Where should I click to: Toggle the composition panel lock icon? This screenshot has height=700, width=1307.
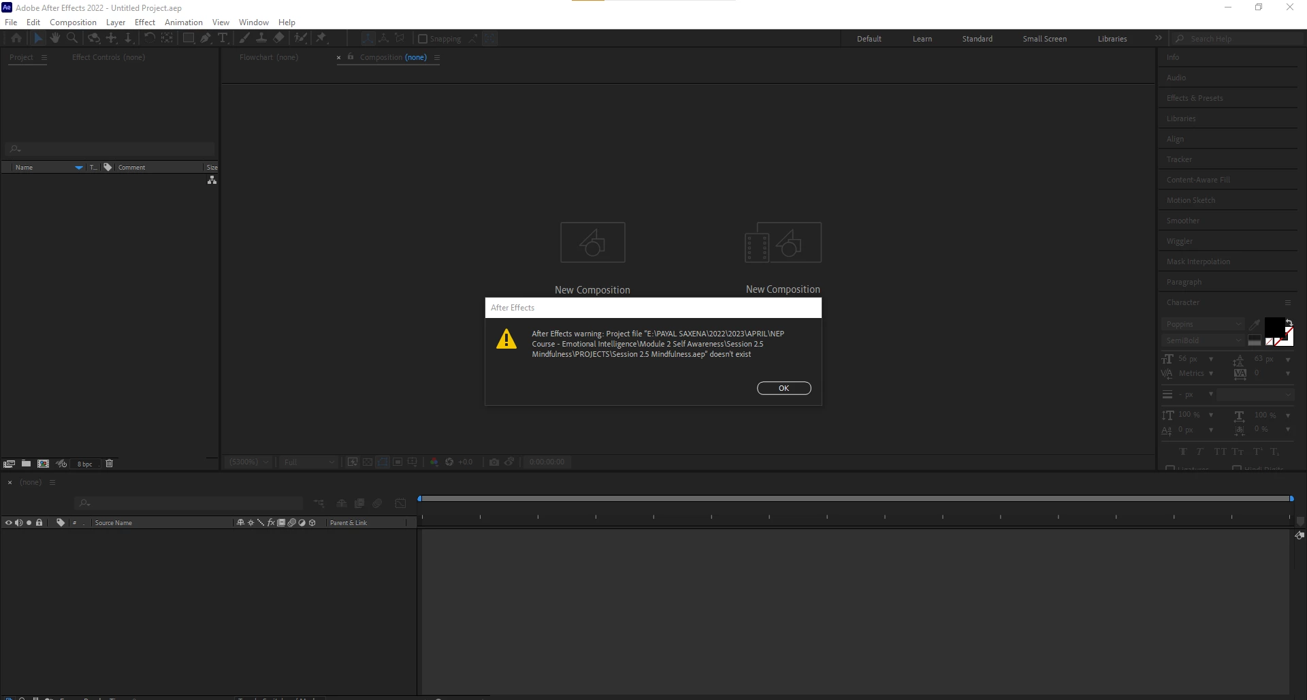point(351,57)
